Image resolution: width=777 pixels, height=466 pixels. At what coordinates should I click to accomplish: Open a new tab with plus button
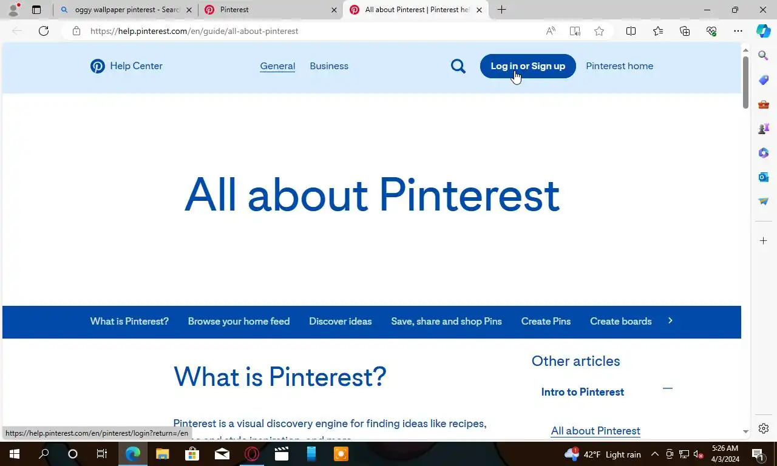coord(501,10)
